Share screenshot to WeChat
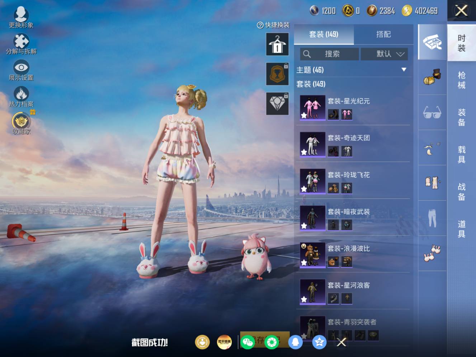Image resolution: width=476 pixels, height=357 pixels. point(248,342)
